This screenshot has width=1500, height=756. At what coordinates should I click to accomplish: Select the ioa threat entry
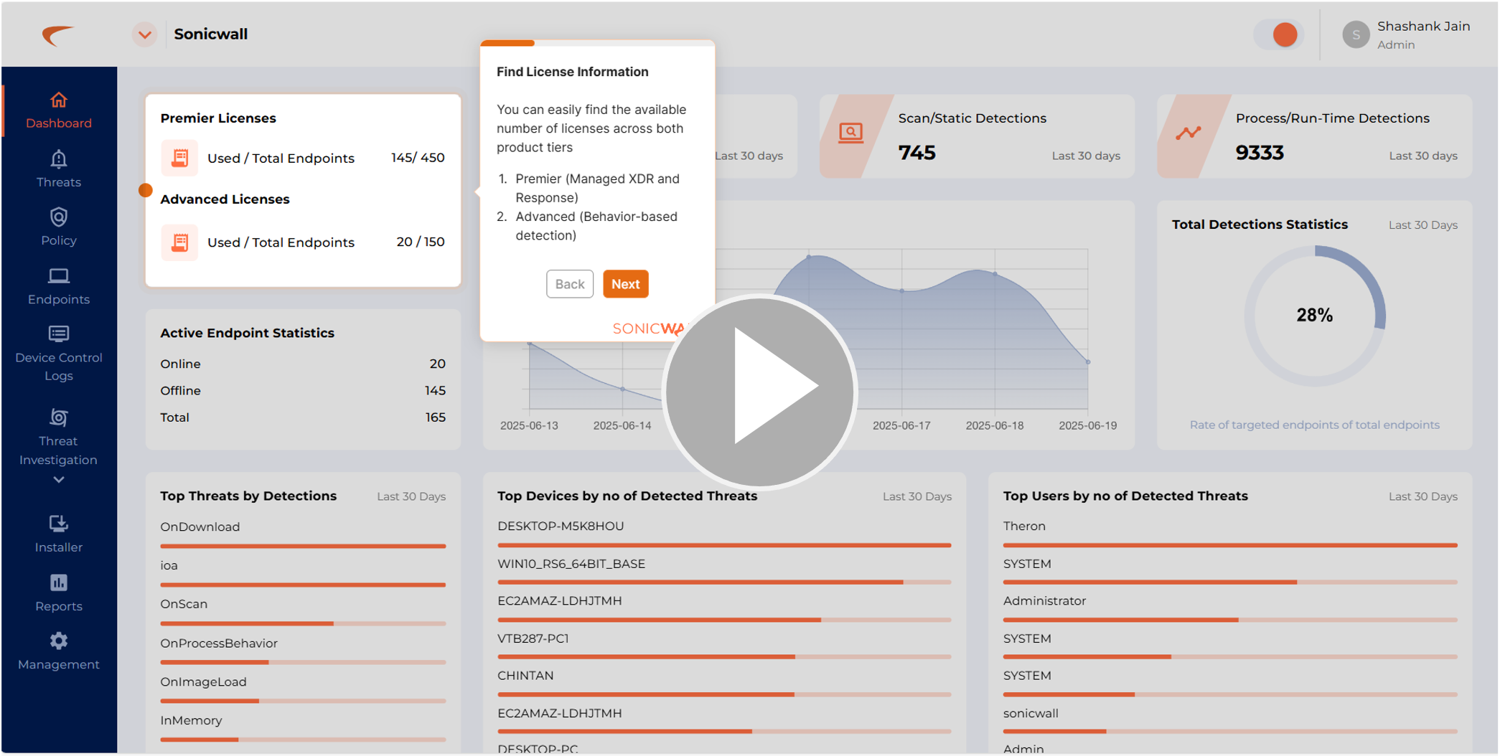[x=169, y=565]
